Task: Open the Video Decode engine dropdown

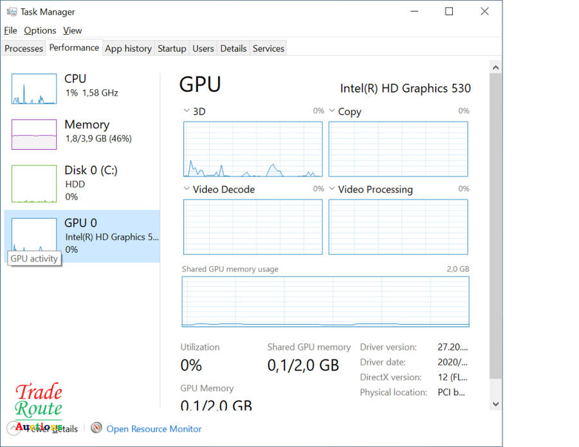Action: (x=187, y=189)
